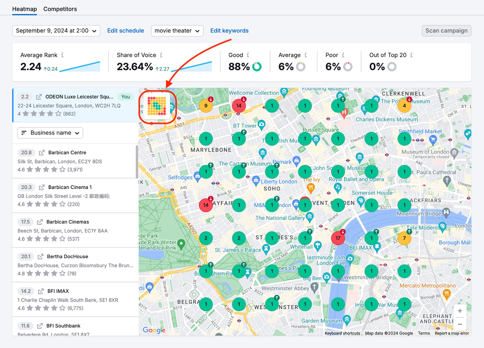Click the Hyde Park Winter Wonderland pin
Screen dimensions: 484x348
coord(181,244)
